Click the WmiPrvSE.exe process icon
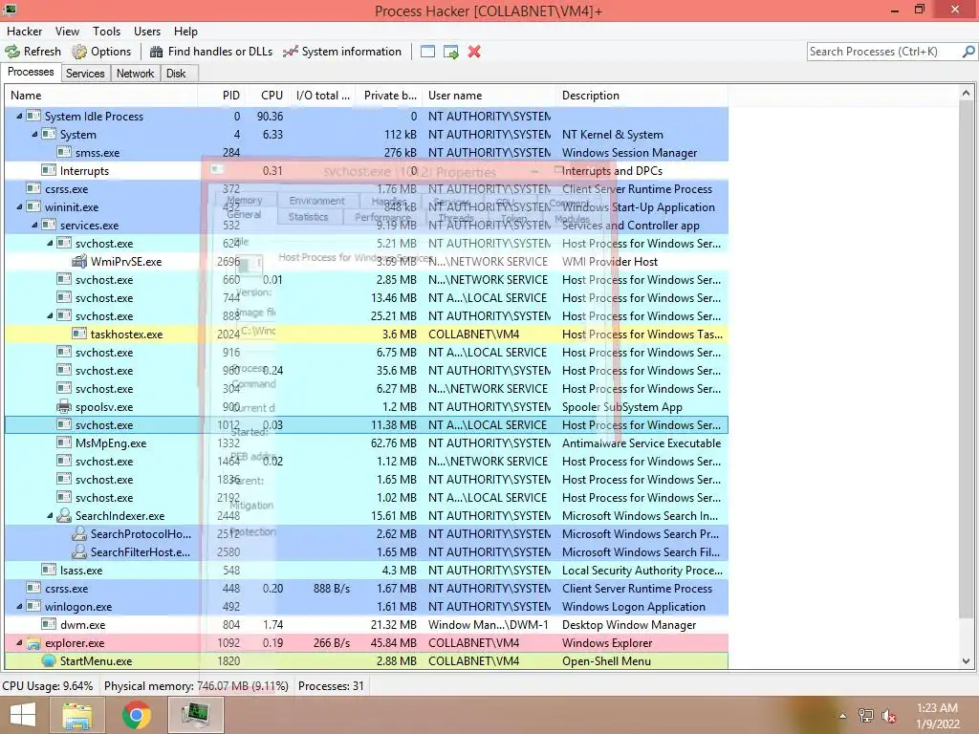The height and width of the screenshot is (734, 979). point(78,262)
